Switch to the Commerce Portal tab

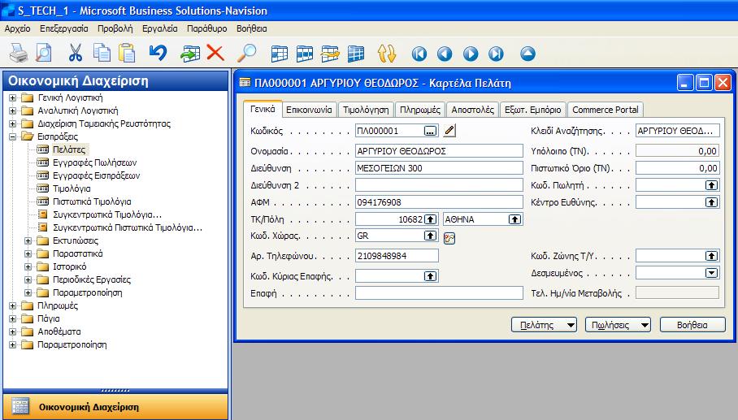click(606, 110)
